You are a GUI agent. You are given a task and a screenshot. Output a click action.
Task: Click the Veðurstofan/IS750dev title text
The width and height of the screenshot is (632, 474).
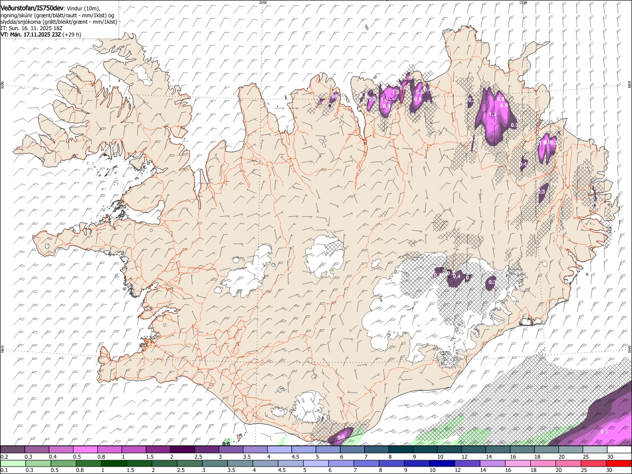[x=32, y=8]
